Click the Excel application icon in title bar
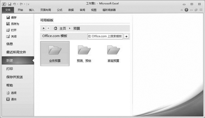Viewport: 205px width, 118px height. point(4,4)
